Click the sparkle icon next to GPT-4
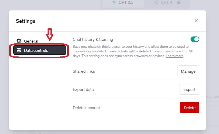 155,2
